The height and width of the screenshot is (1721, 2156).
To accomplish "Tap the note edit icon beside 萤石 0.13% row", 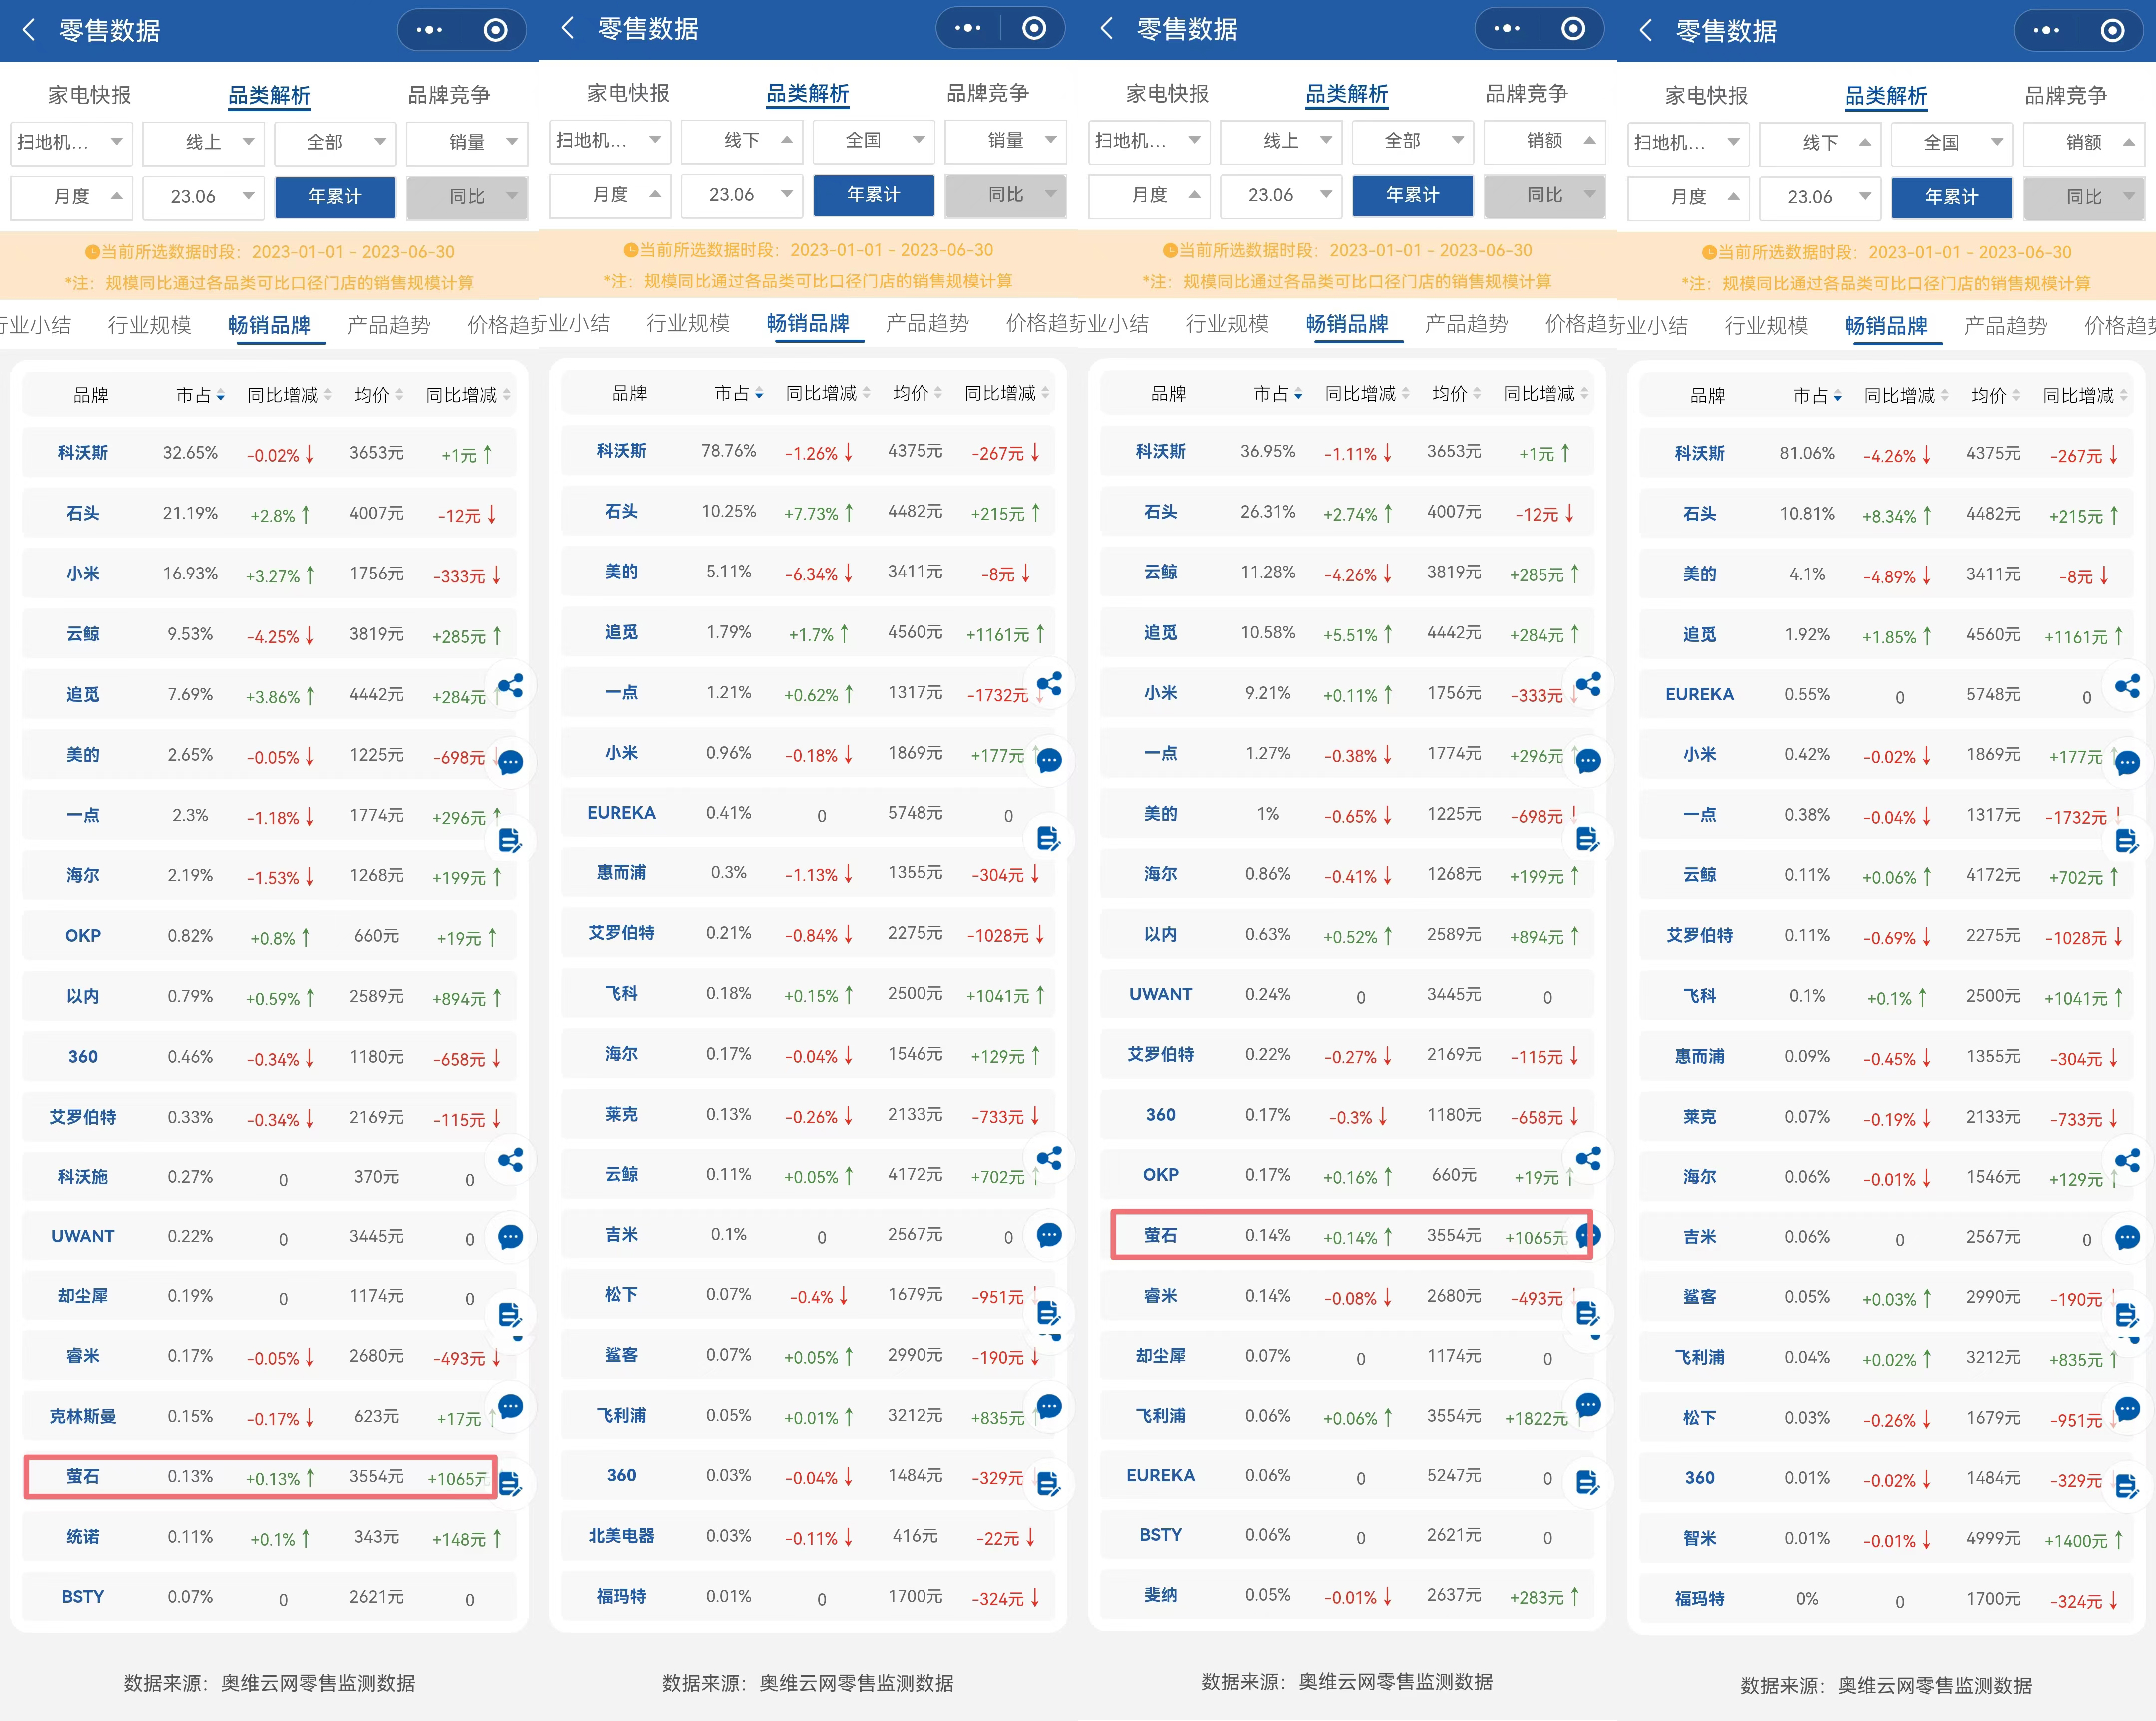I will coord(510,1483).
